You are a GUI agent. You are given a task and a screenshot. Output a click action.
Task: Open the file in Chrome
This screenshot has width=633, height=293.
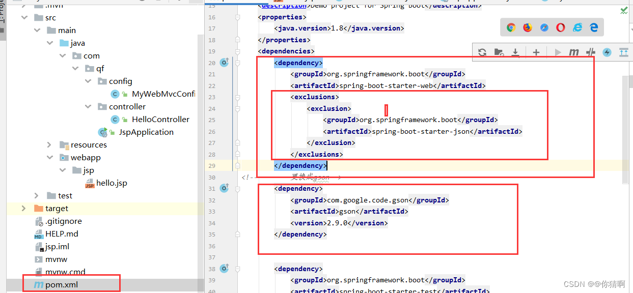(x=511, y=27)
